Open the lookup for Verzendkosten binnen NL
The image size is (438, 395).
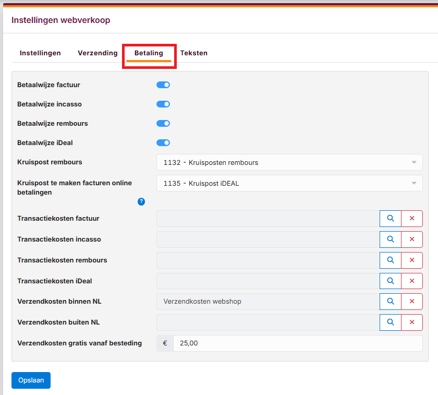(390, 301)
